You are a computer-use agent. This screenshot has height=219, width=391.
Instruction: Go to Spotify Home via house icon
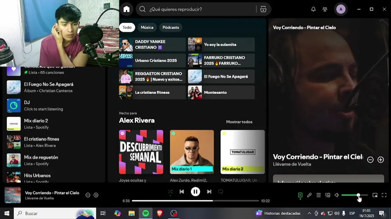coord(126,9)
